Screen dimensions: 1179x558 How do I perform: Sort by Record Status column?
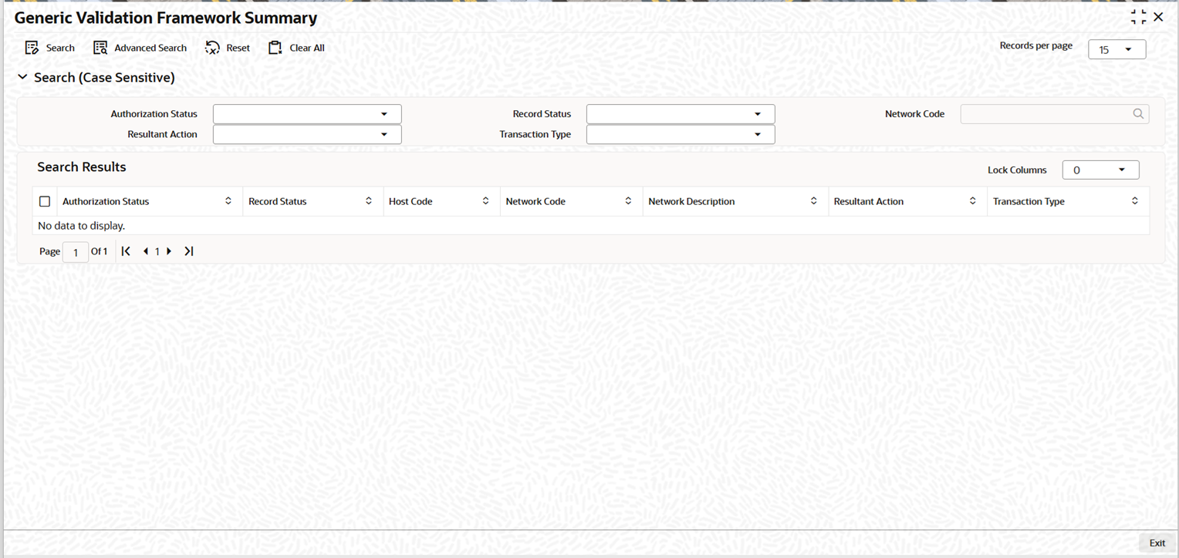pyautogui.click(x=369, y=201)
